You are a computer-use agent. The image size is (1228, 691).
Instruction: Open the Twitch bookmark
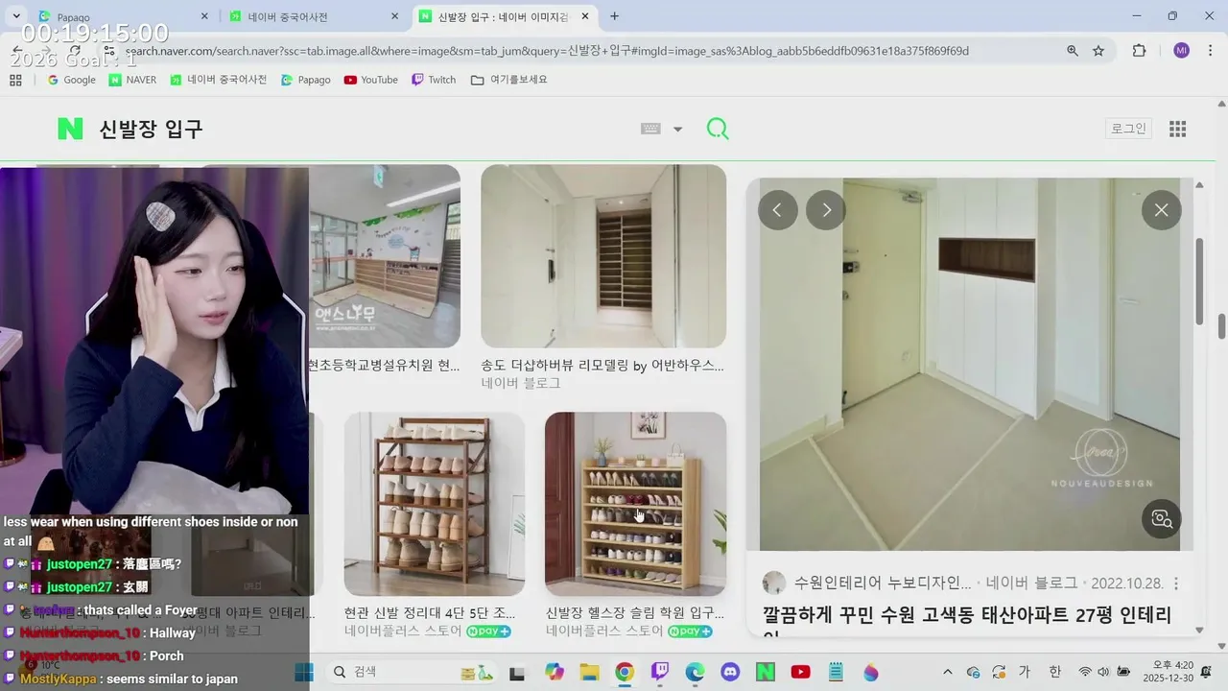tap(434, 80)
